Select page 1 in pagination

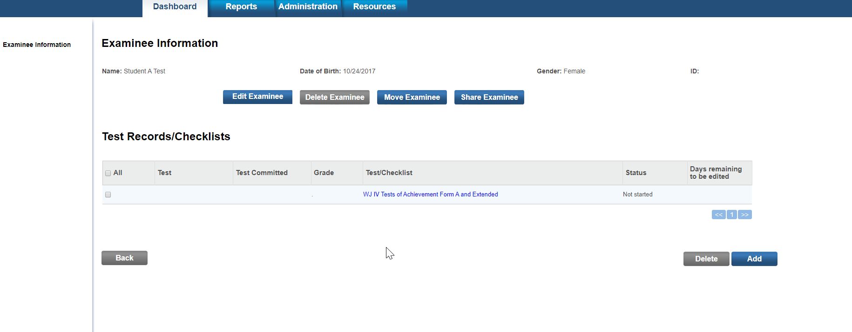(x=732, y=215)
